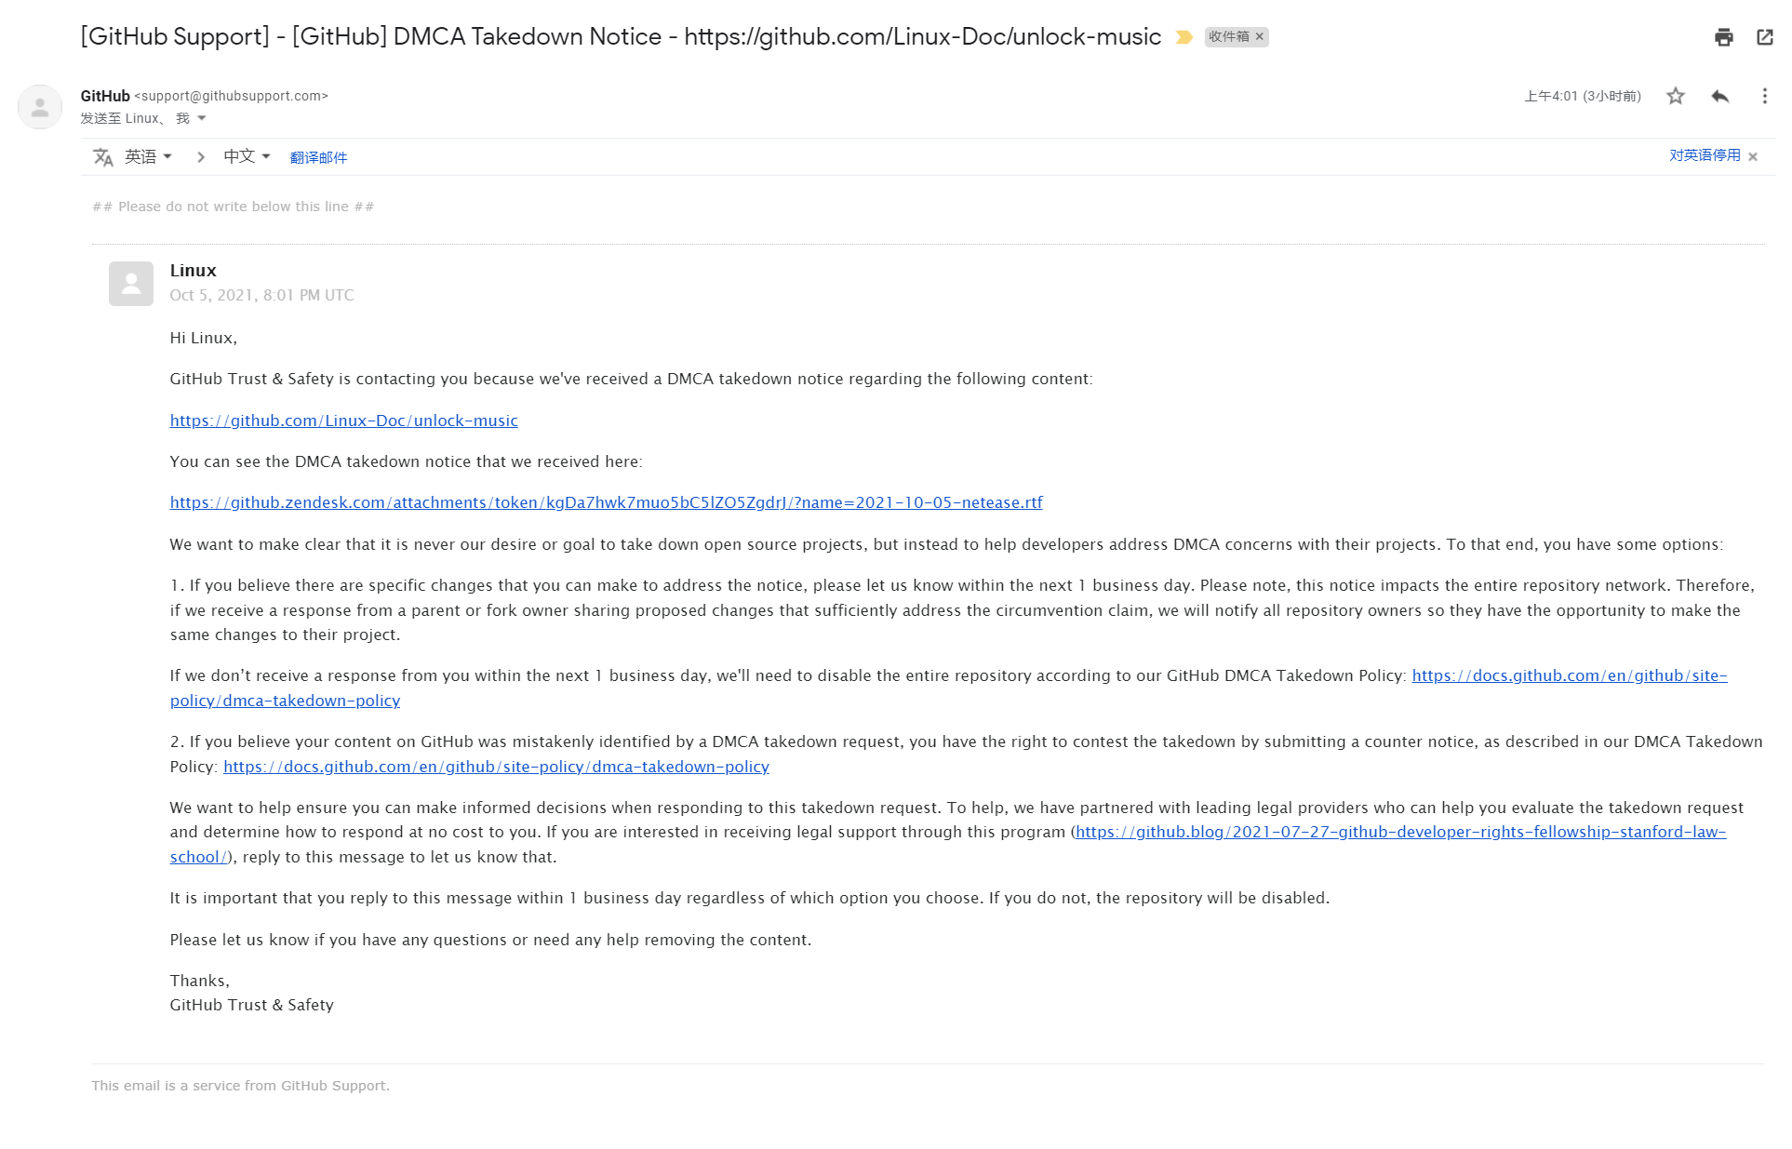Open the 英语 source language dropdown
Screen dimensions: 1792x1149
pos(149,156)
